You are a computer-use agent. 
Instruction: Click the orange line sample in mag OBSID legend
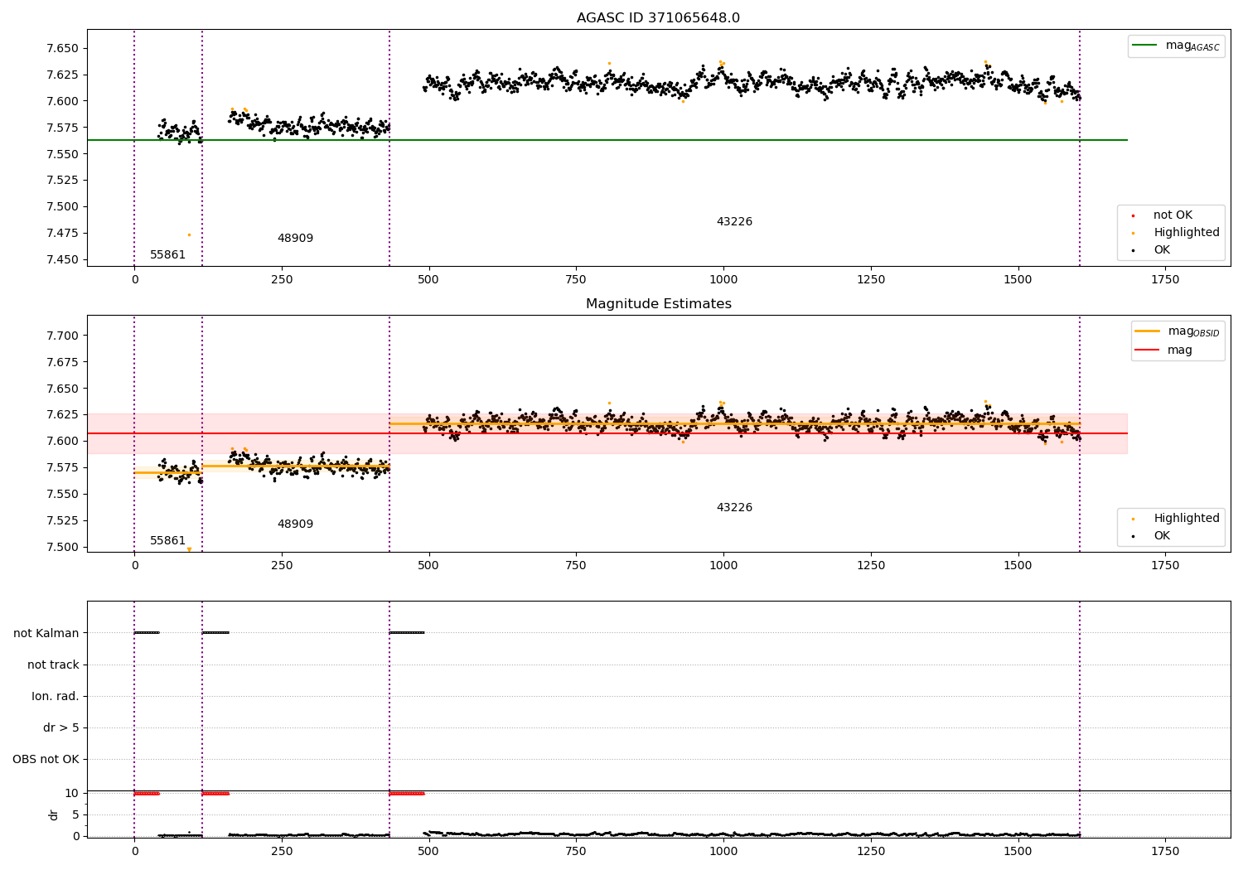point(1148,331)
